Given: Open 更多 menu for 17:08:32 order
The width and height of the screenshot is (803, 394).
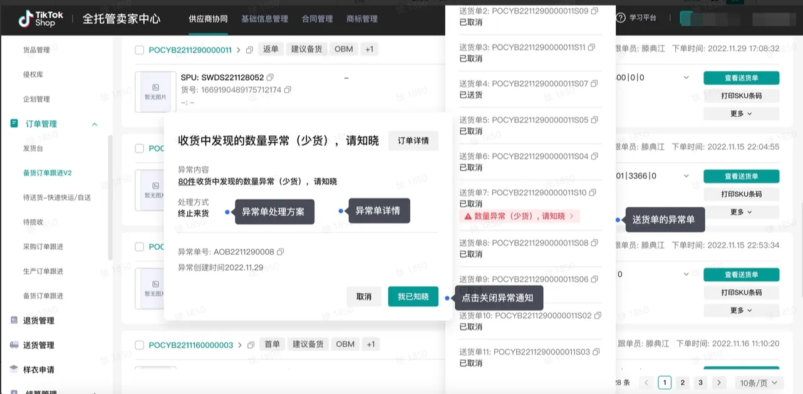Looking at the screenshot, I should click(741, 113).
